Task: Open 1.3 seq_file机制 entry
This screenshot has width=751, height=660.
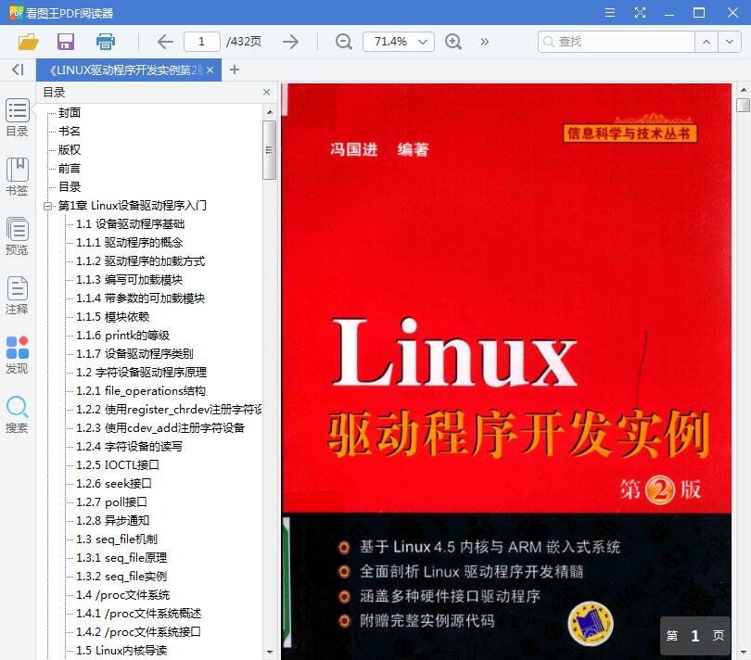Action: 117,539
